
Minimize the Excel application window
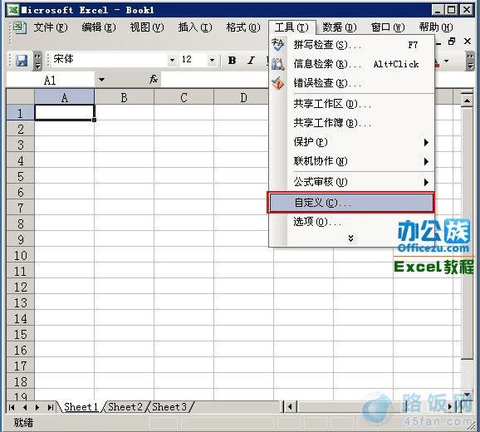tap(438, 10)
